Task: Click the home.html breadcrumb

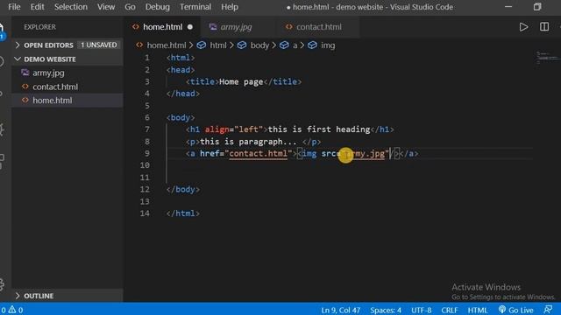Action: [167, 45]
